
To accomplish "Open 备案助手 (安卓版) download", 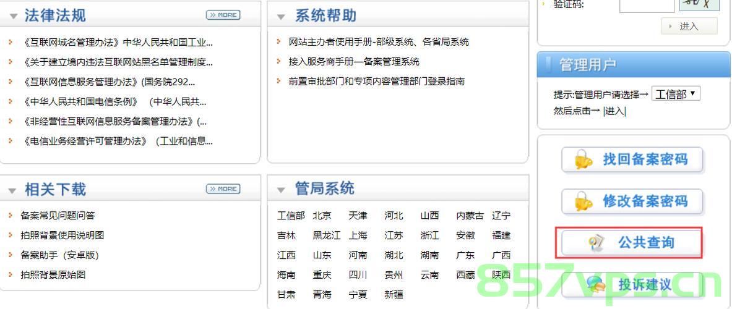I will 60,255.
